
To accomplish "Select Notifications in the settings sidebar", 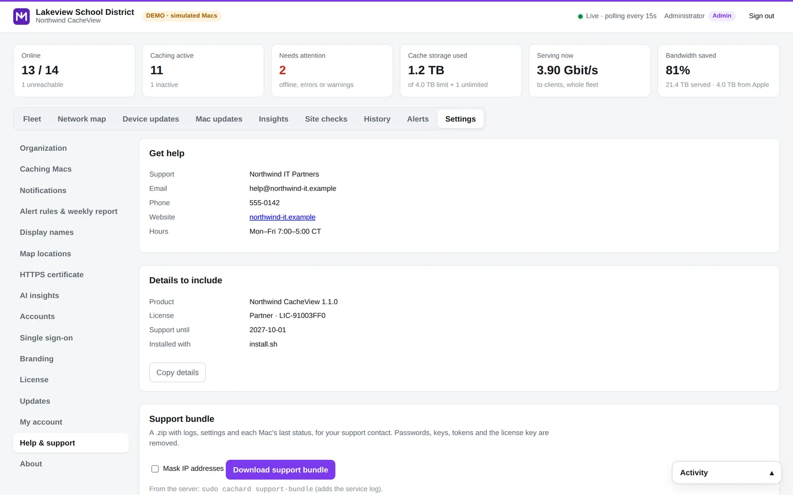I will (71, 190).
